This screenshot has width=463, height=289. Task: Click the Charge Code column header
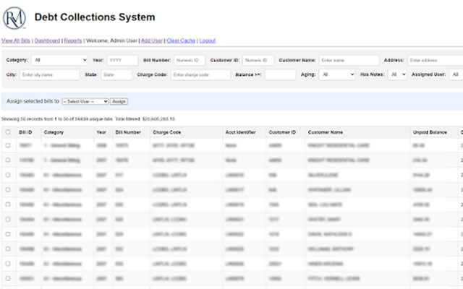point(167,132)
